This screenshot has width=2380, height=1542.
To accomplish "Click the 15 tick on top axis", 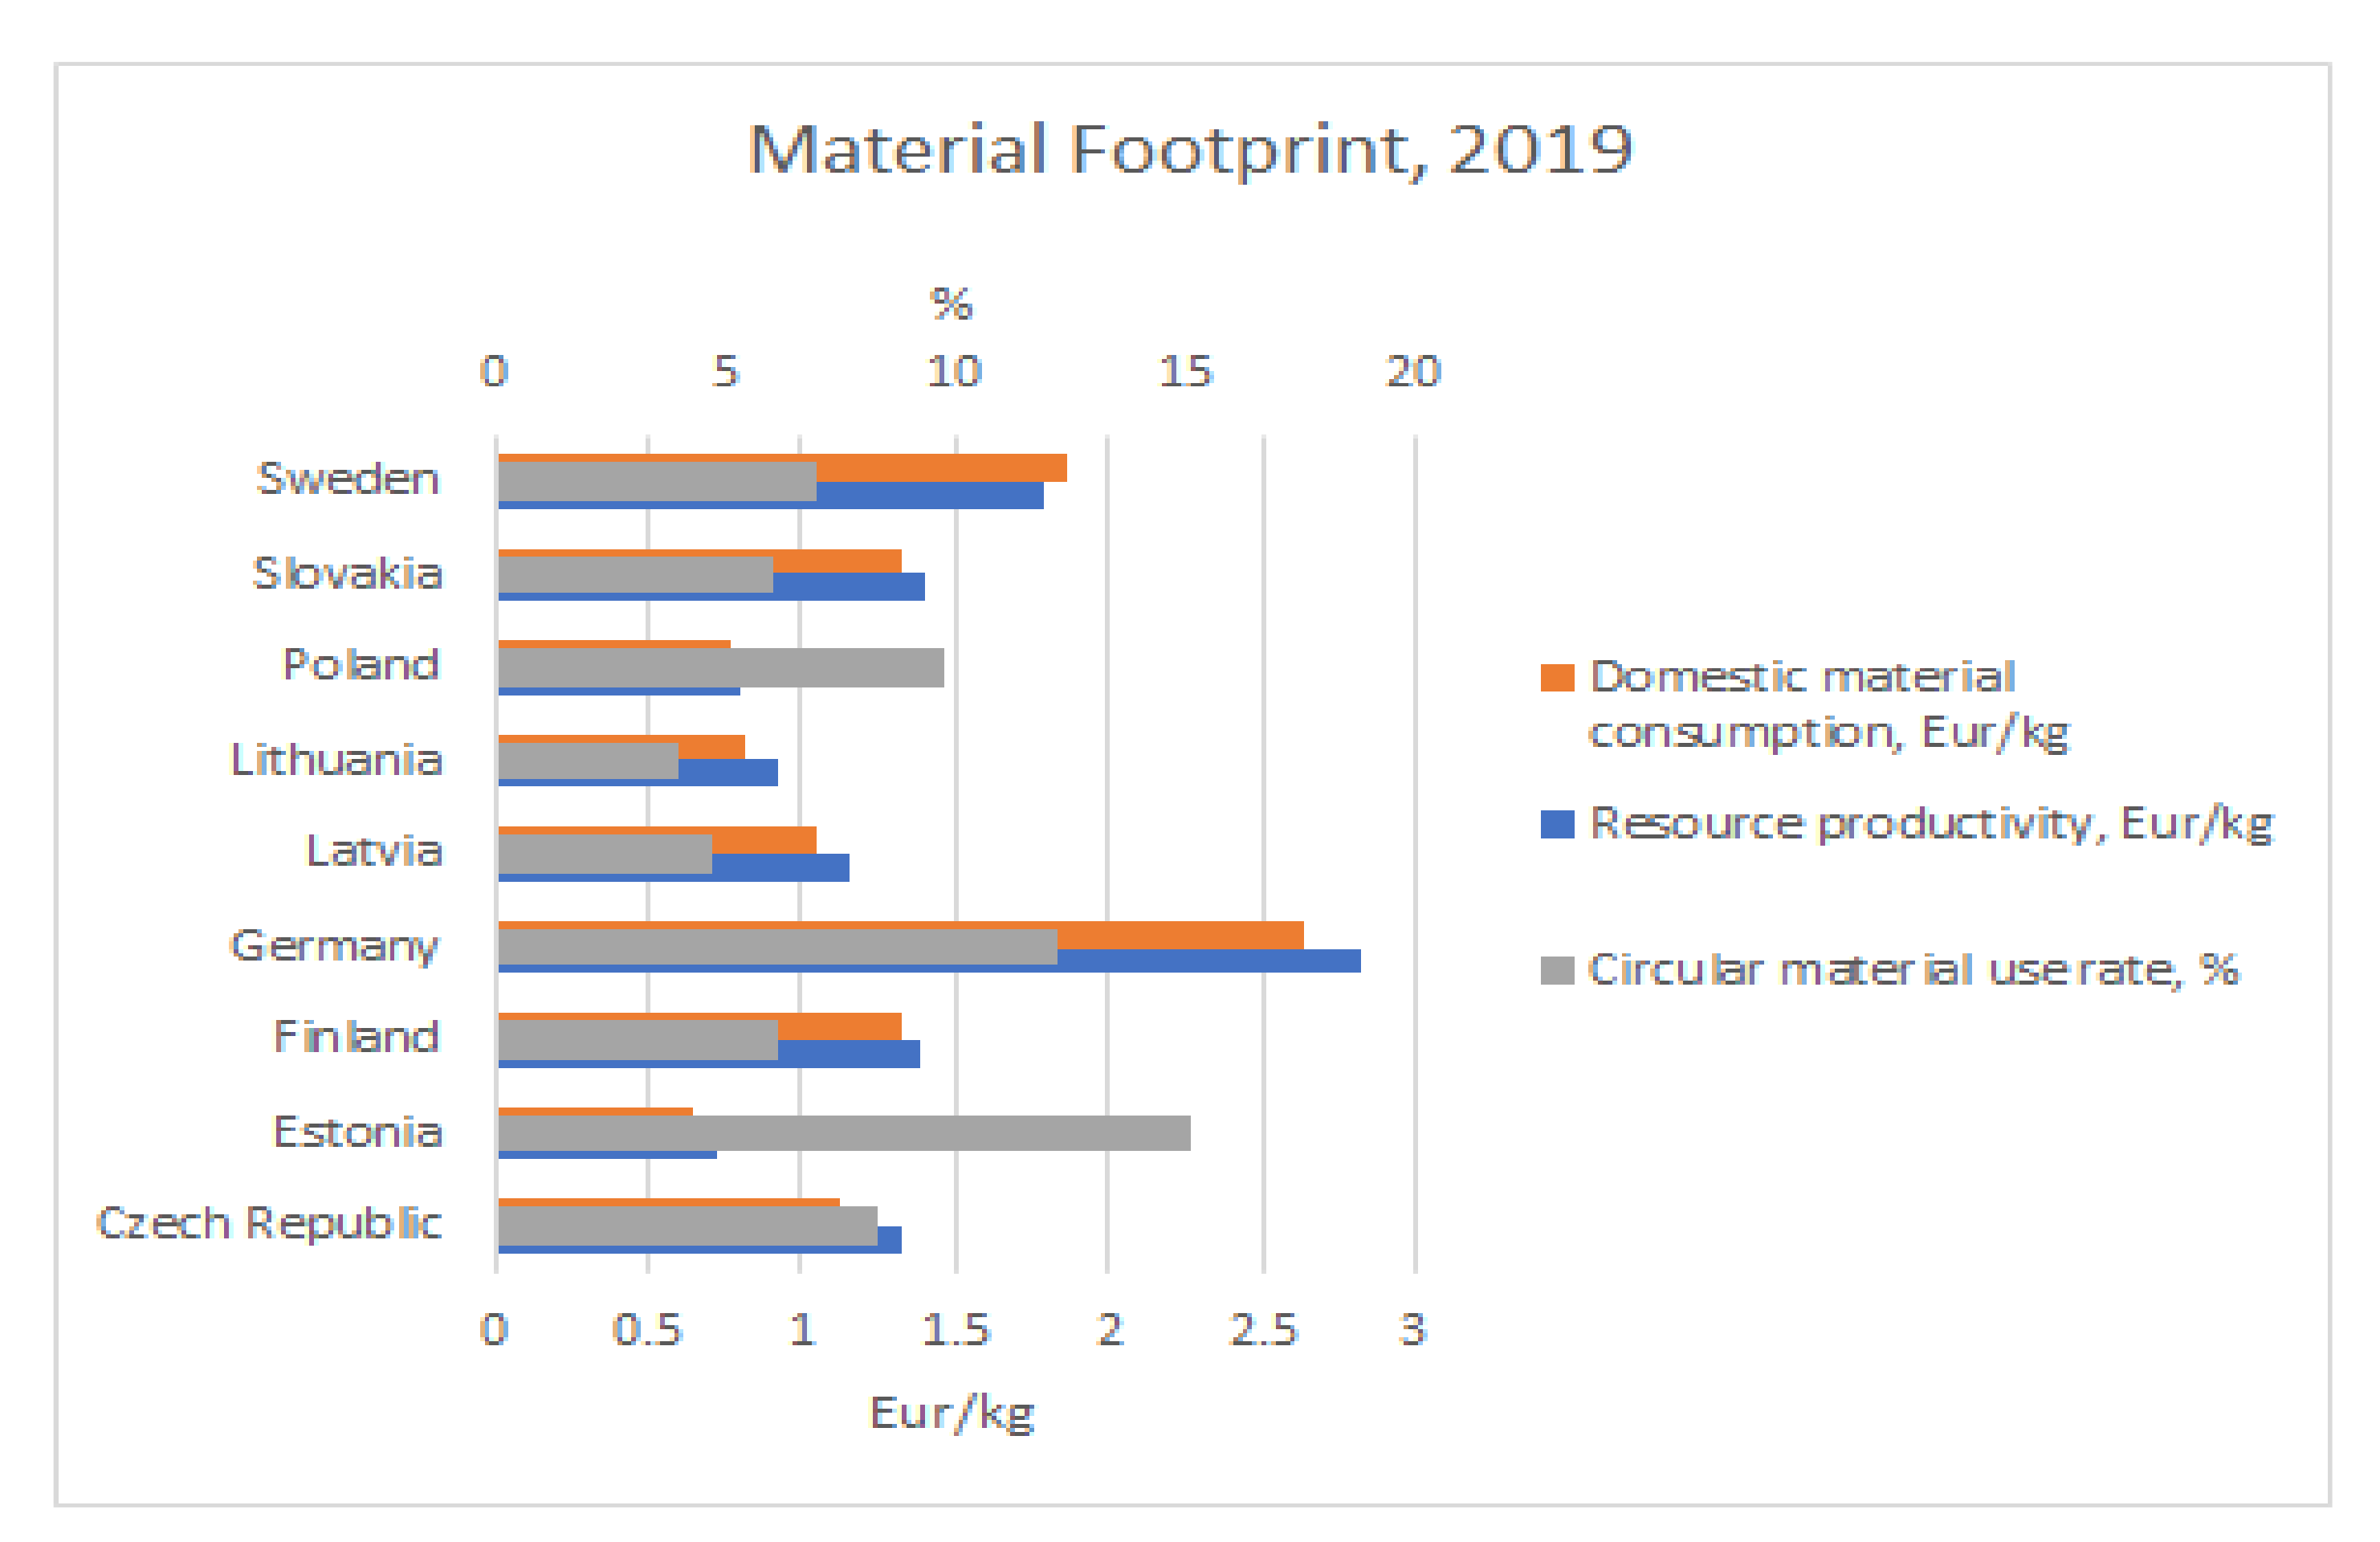I will [1185, 372].
